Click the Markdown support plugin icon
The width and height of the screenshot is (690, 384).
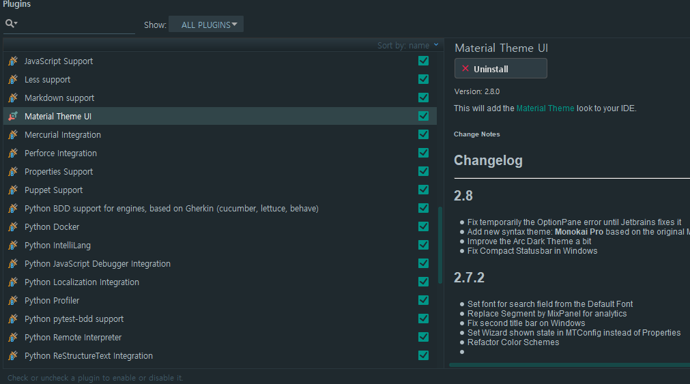(13, 98)
